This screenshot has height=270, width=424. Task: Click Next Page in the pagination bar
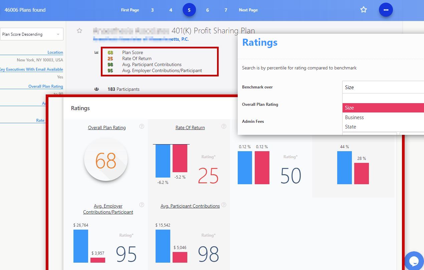(x=248, y=10)
